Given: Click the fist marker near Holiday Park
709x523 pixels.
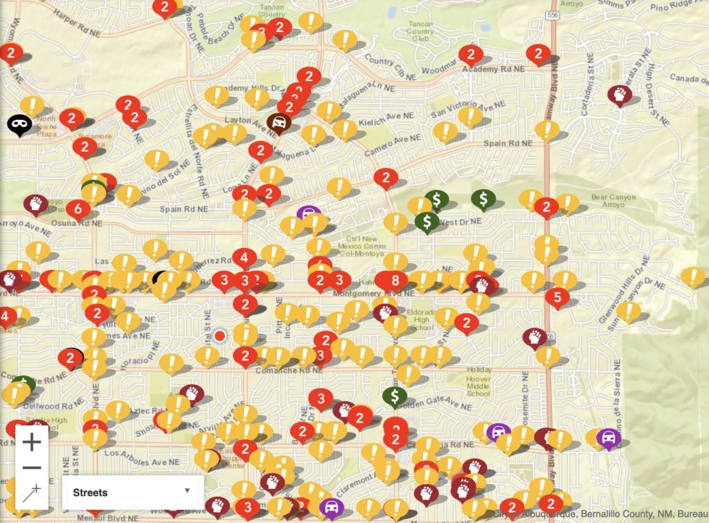Looking at the screenshot, I should 534,337.
